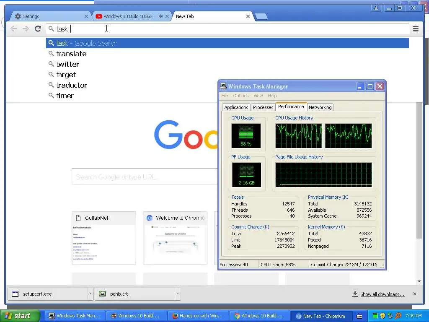Open Task Manager Help menu
The height and width of the screenshot is (322, 429).
click(x=272, y=96)
